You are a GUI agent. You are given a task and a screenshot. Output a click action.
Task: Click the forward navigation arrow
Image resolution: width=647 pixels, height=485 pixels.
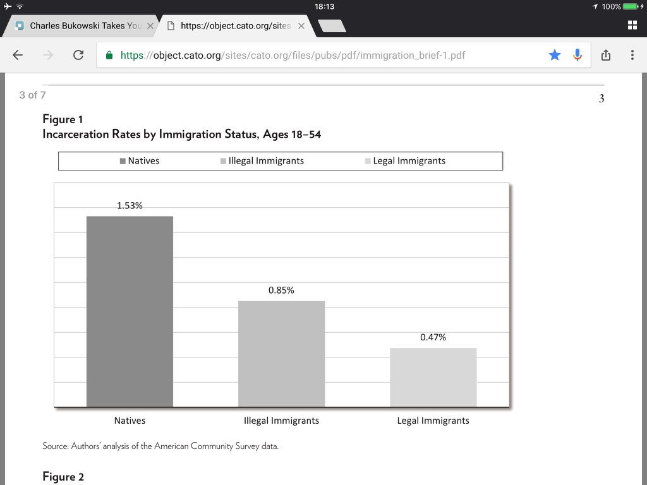tap(48, 55)
